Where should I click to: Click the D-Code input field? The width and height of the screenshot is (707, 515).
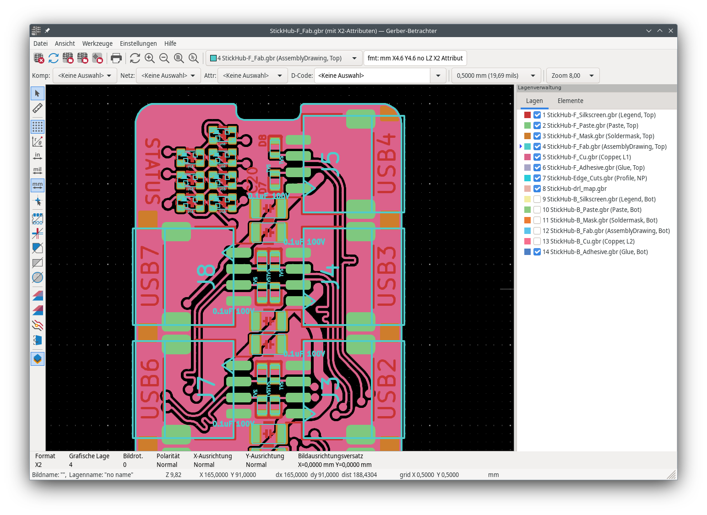click(372, 76)
